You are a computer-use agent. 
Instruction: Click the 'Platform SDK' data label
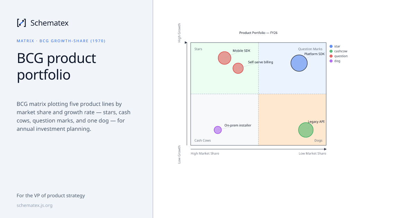(314, 54)
